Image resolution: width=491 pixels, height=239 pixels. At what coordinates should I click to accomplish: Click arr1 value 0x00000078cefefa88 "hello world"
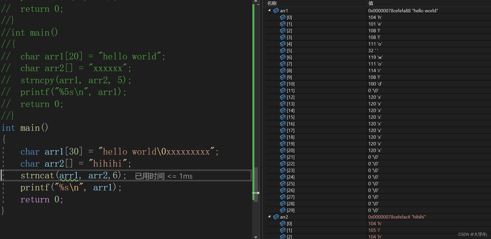403,10
